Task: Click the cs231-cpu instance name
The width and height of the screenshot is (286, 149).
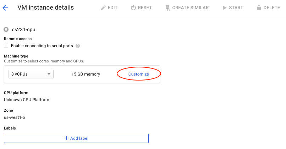Action: click(23, 29)
